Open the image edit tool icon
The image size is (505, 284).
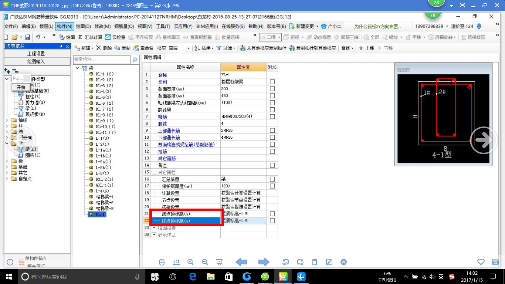point(329,262)
